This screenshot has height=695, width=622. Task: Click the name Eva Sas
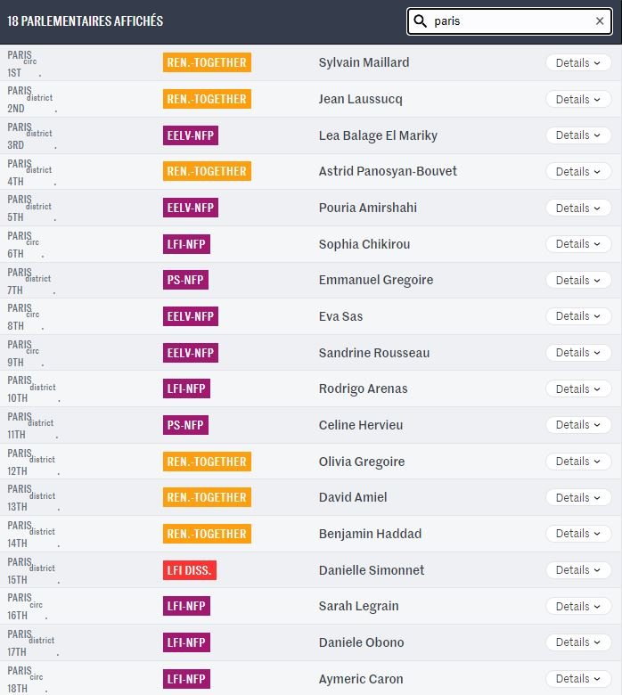pyautogui.click(x=340, y=316)
